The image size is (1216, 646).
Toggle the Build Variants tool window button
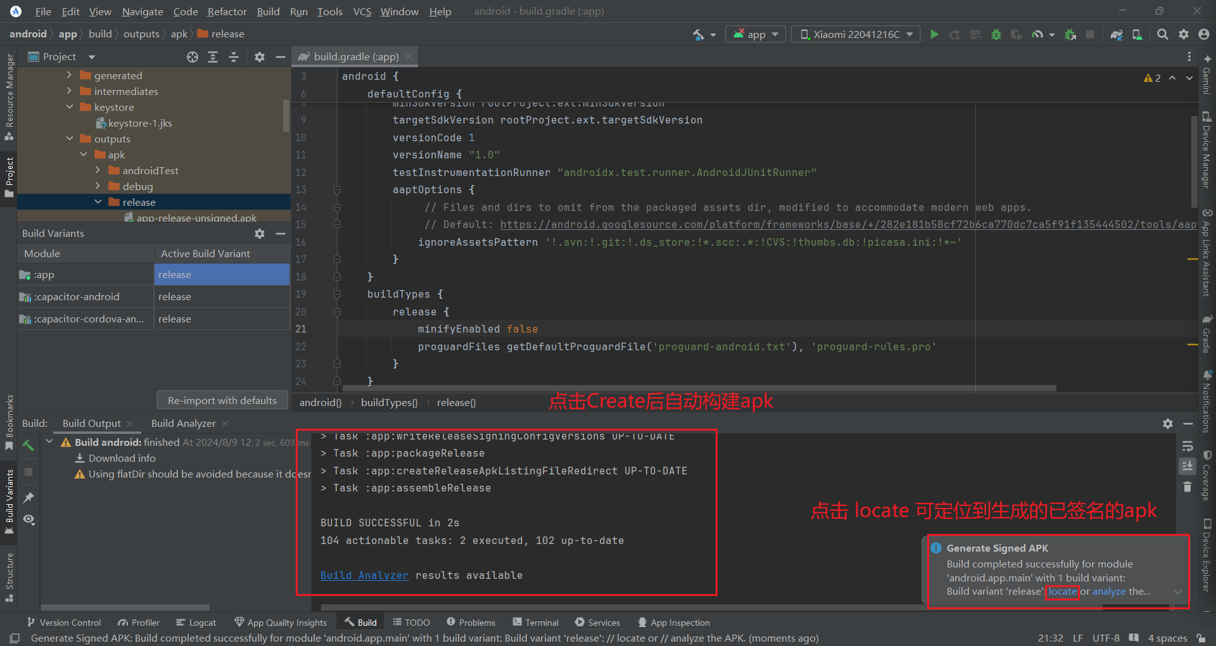pos(9,501)
